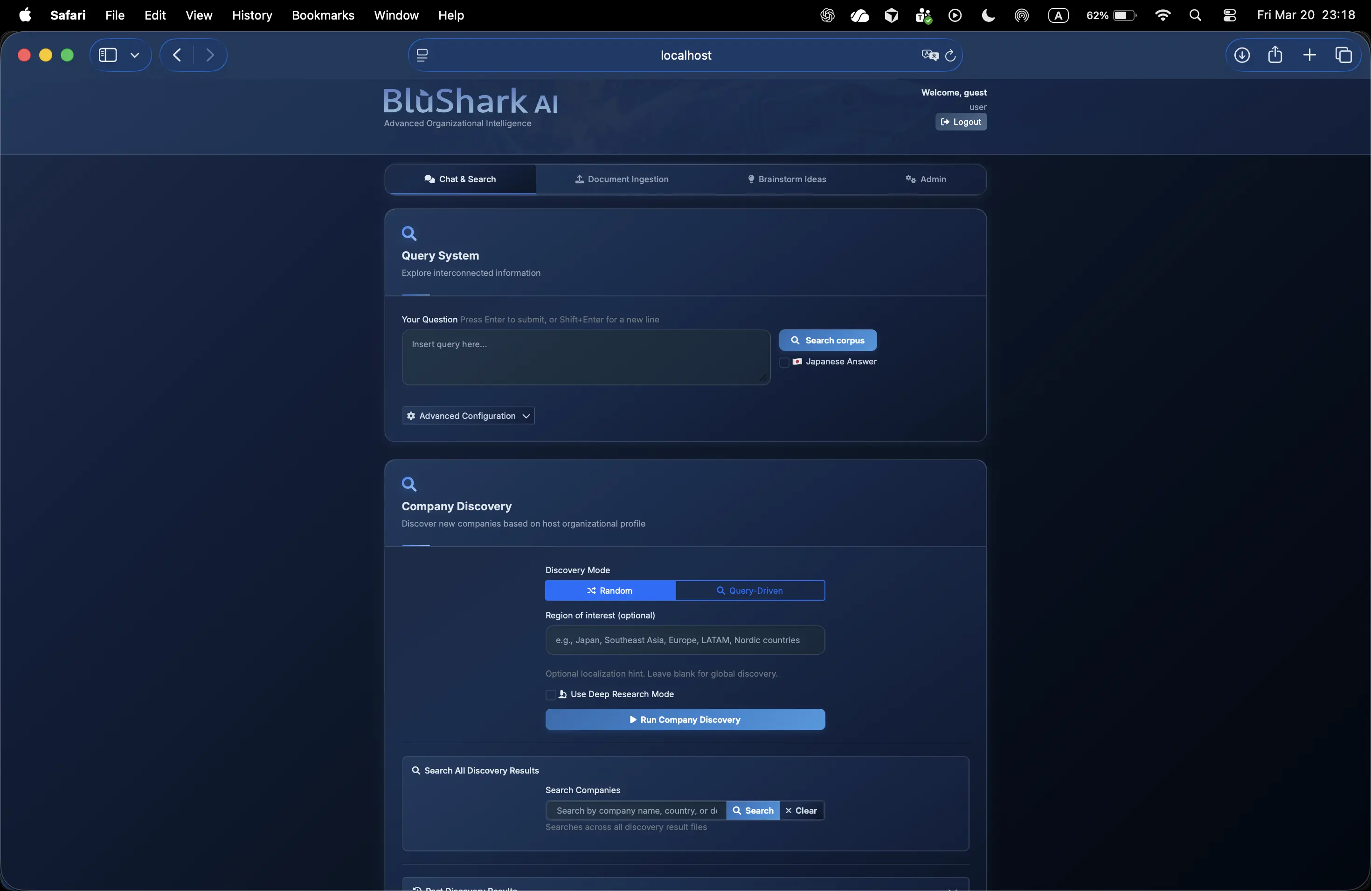1371x891 pixels.
Task: Open the Share menu in Safari
Action: 1275,55
